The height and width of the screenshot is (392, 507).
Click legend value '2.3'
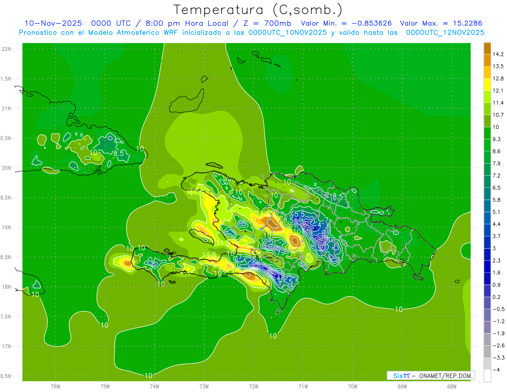(496, 260)
